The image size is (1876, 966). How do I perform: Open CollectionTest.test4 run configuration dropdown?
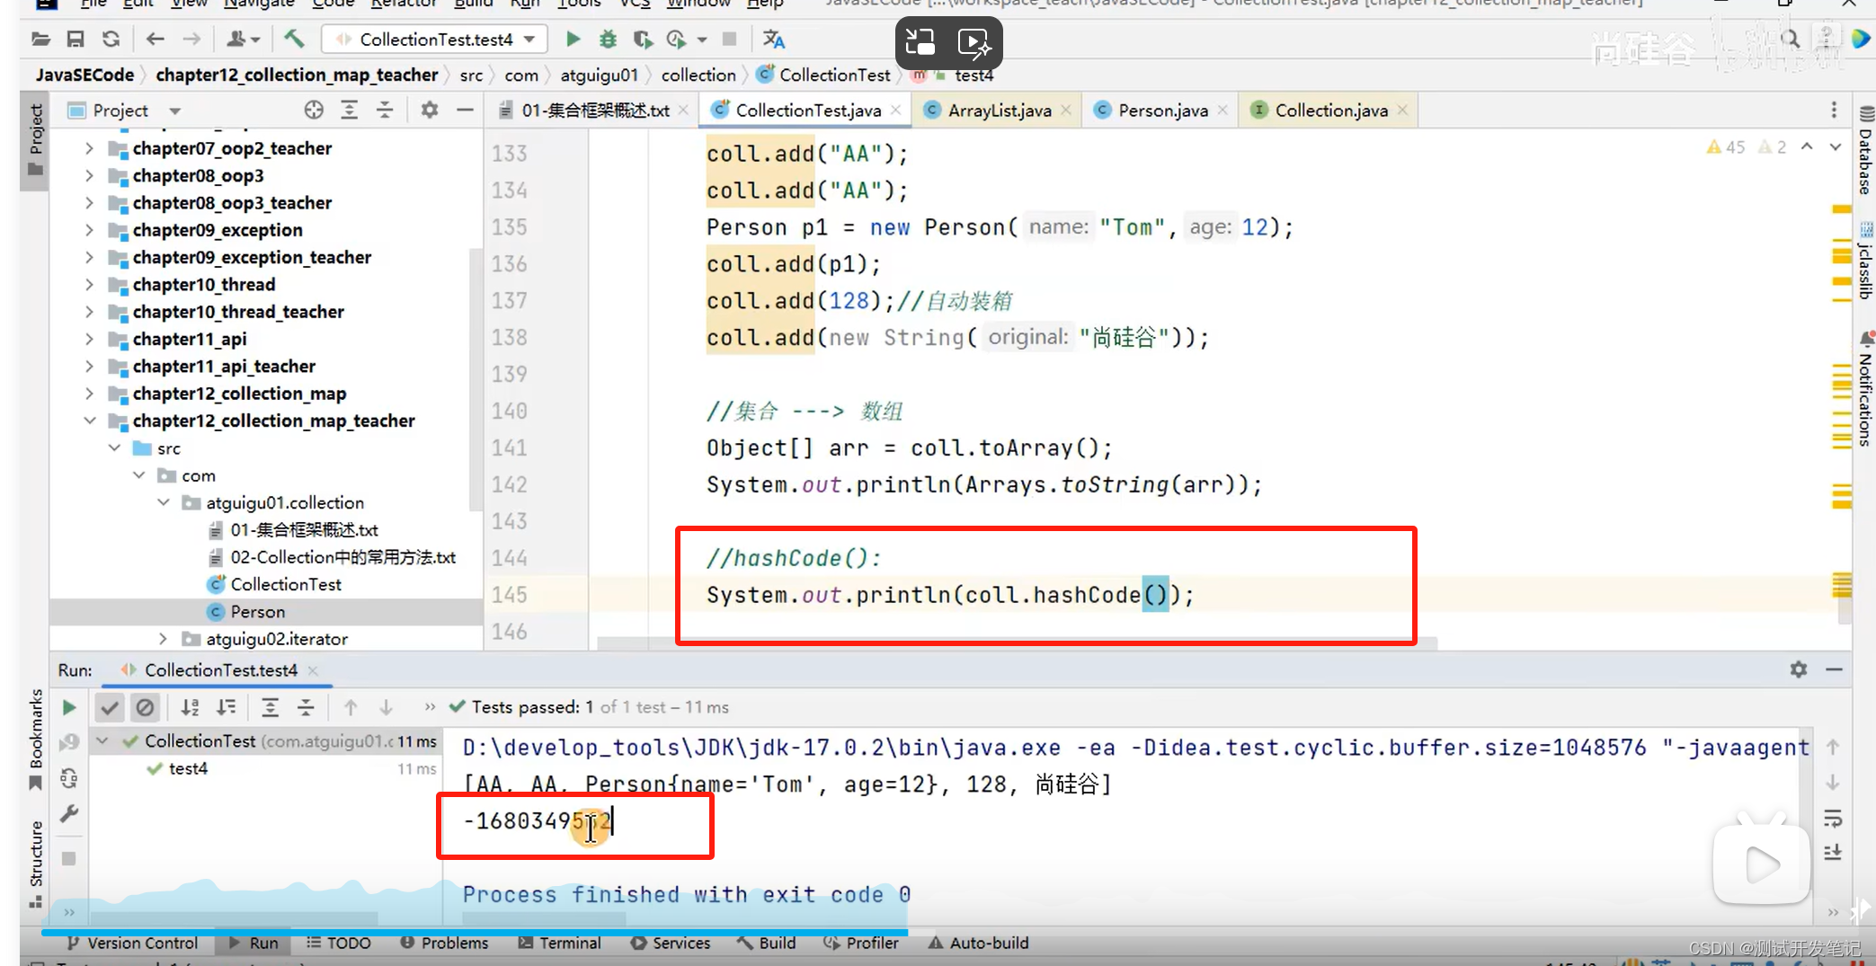(x=436, y=40)
